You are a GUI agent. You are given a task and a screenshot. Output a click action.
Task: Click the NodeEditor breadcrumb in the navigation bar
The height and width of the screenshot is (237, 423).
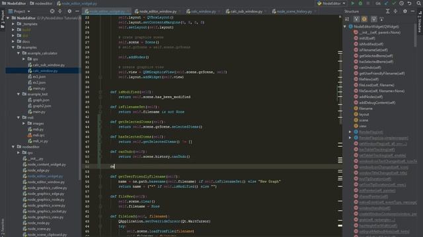13,3
